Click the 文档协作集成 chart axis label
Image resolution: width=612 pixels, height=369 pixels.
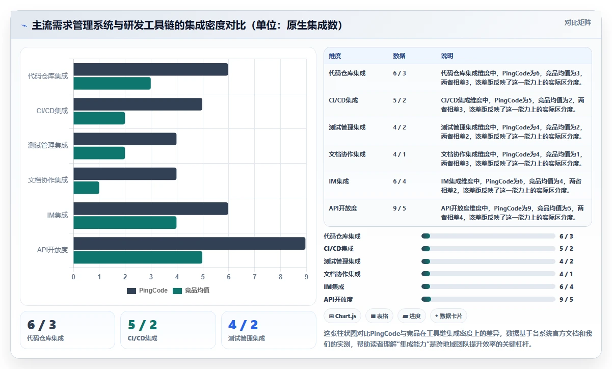pyautogui.click(x=48, y=180)
